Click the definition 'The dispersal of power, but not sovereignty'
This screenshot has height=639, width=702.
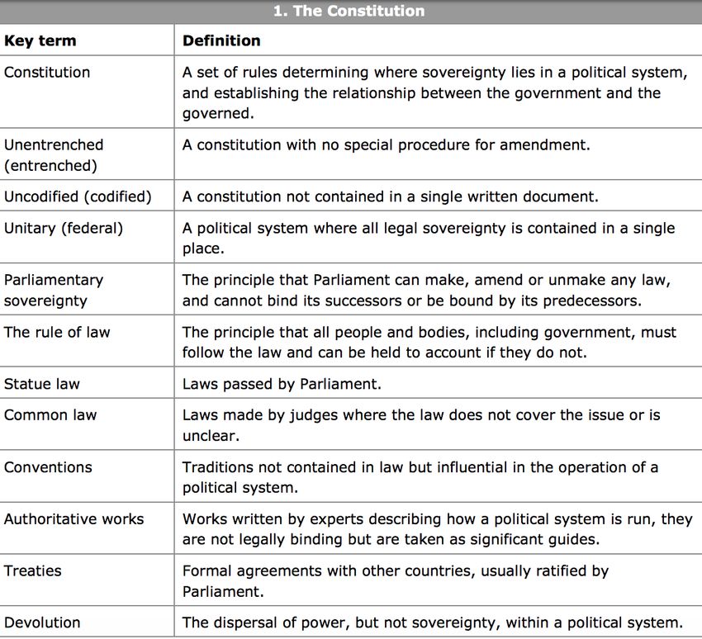(x=433, y=622)
